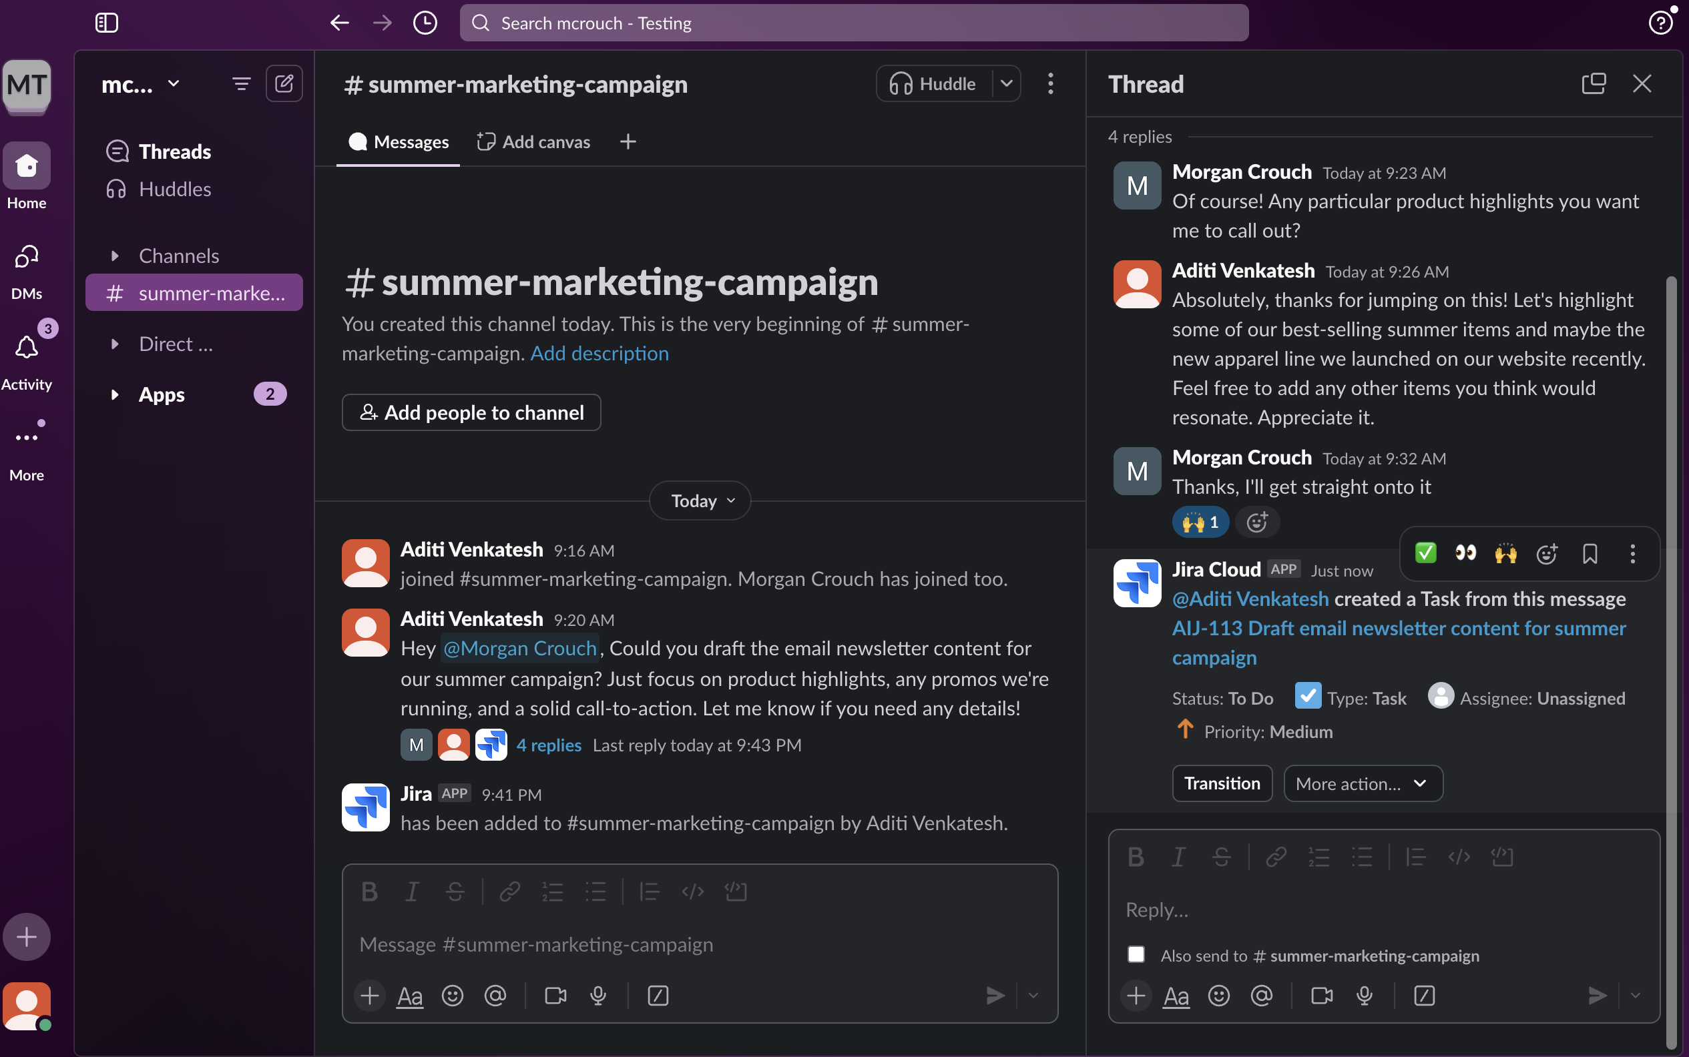The image size is (1689, 1057).
Task: Toggle the raised hands reaction with count 1
Action: [x=1200, y=522]
